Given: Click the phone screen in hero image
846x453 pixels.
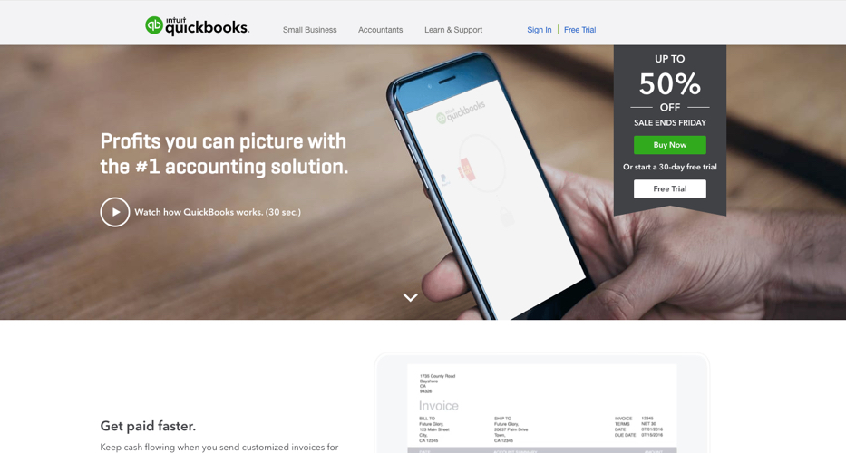Looking at the screenshot, I should click(495, 198).
